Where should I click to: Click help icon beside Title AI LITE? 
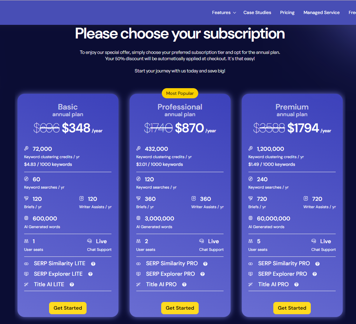[72, 285]
